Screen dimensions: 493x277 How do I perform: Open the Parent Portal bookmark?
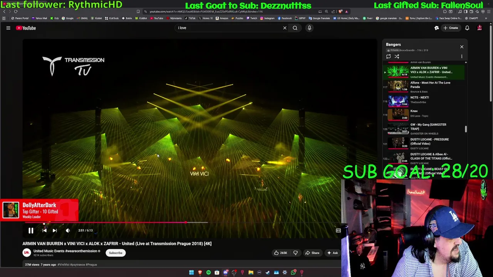tap(20, 18)
